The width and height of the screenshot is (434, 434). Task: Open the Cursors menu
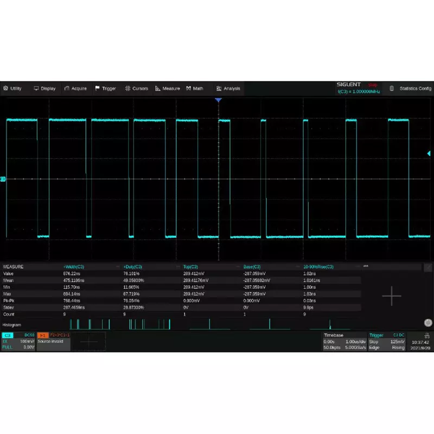[x=137, y=88]
